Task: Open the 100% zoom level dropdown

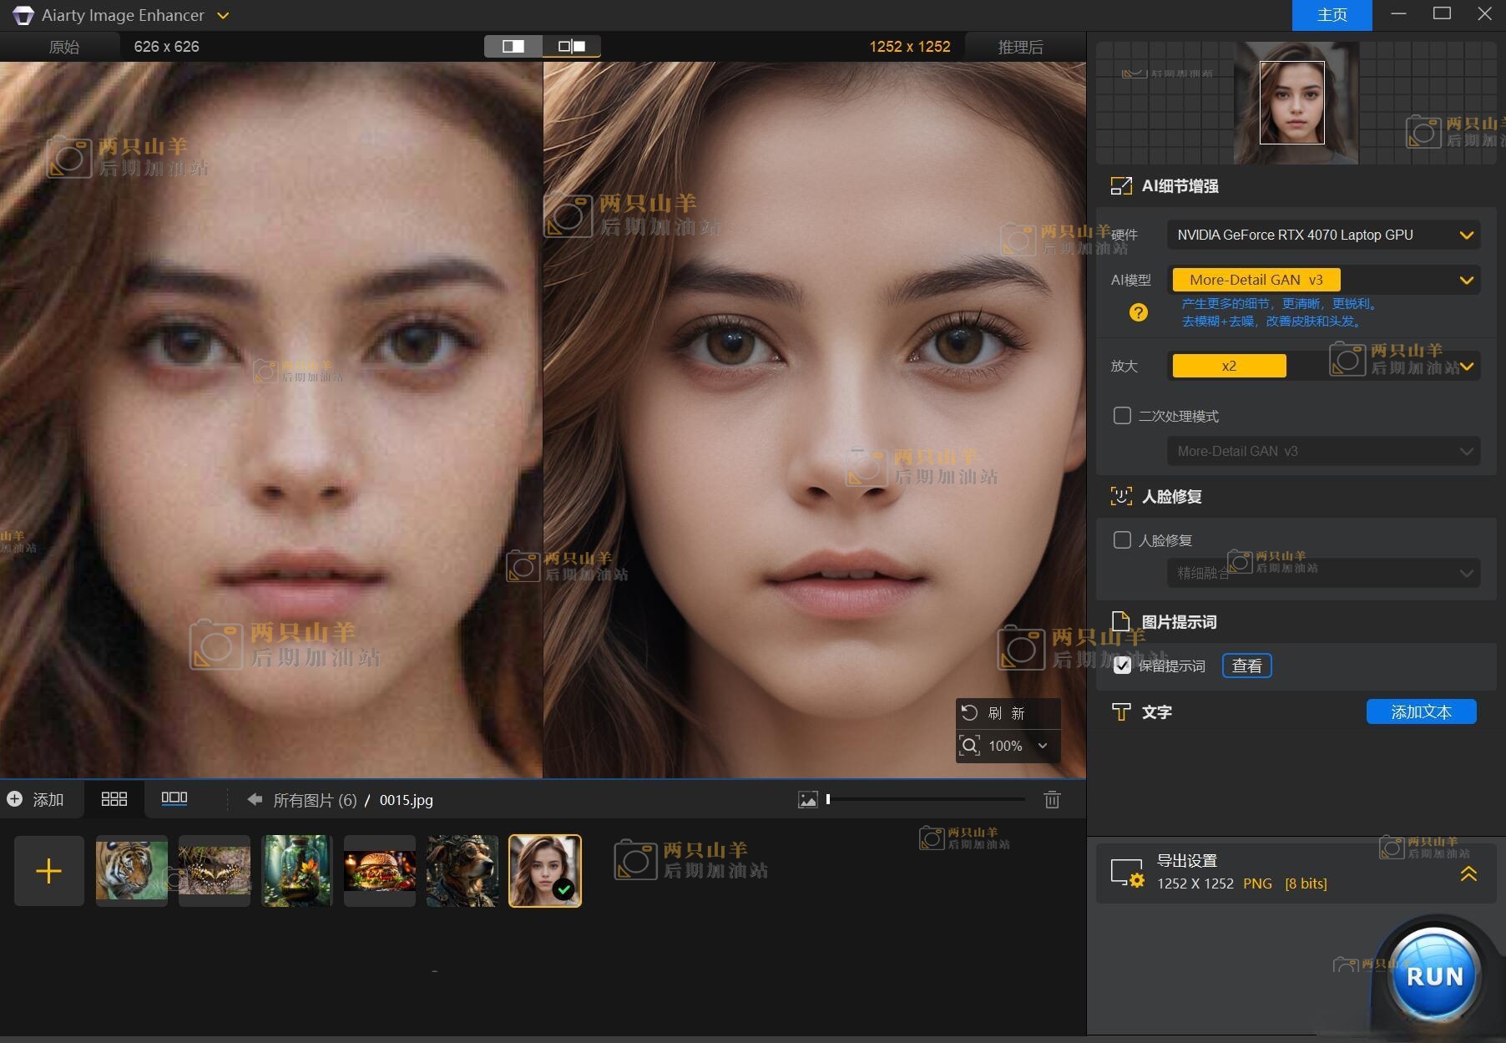Action: coord(1042,746)
